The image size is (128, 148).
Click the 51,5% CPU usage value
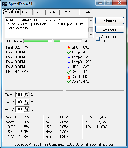coord(88,41)
